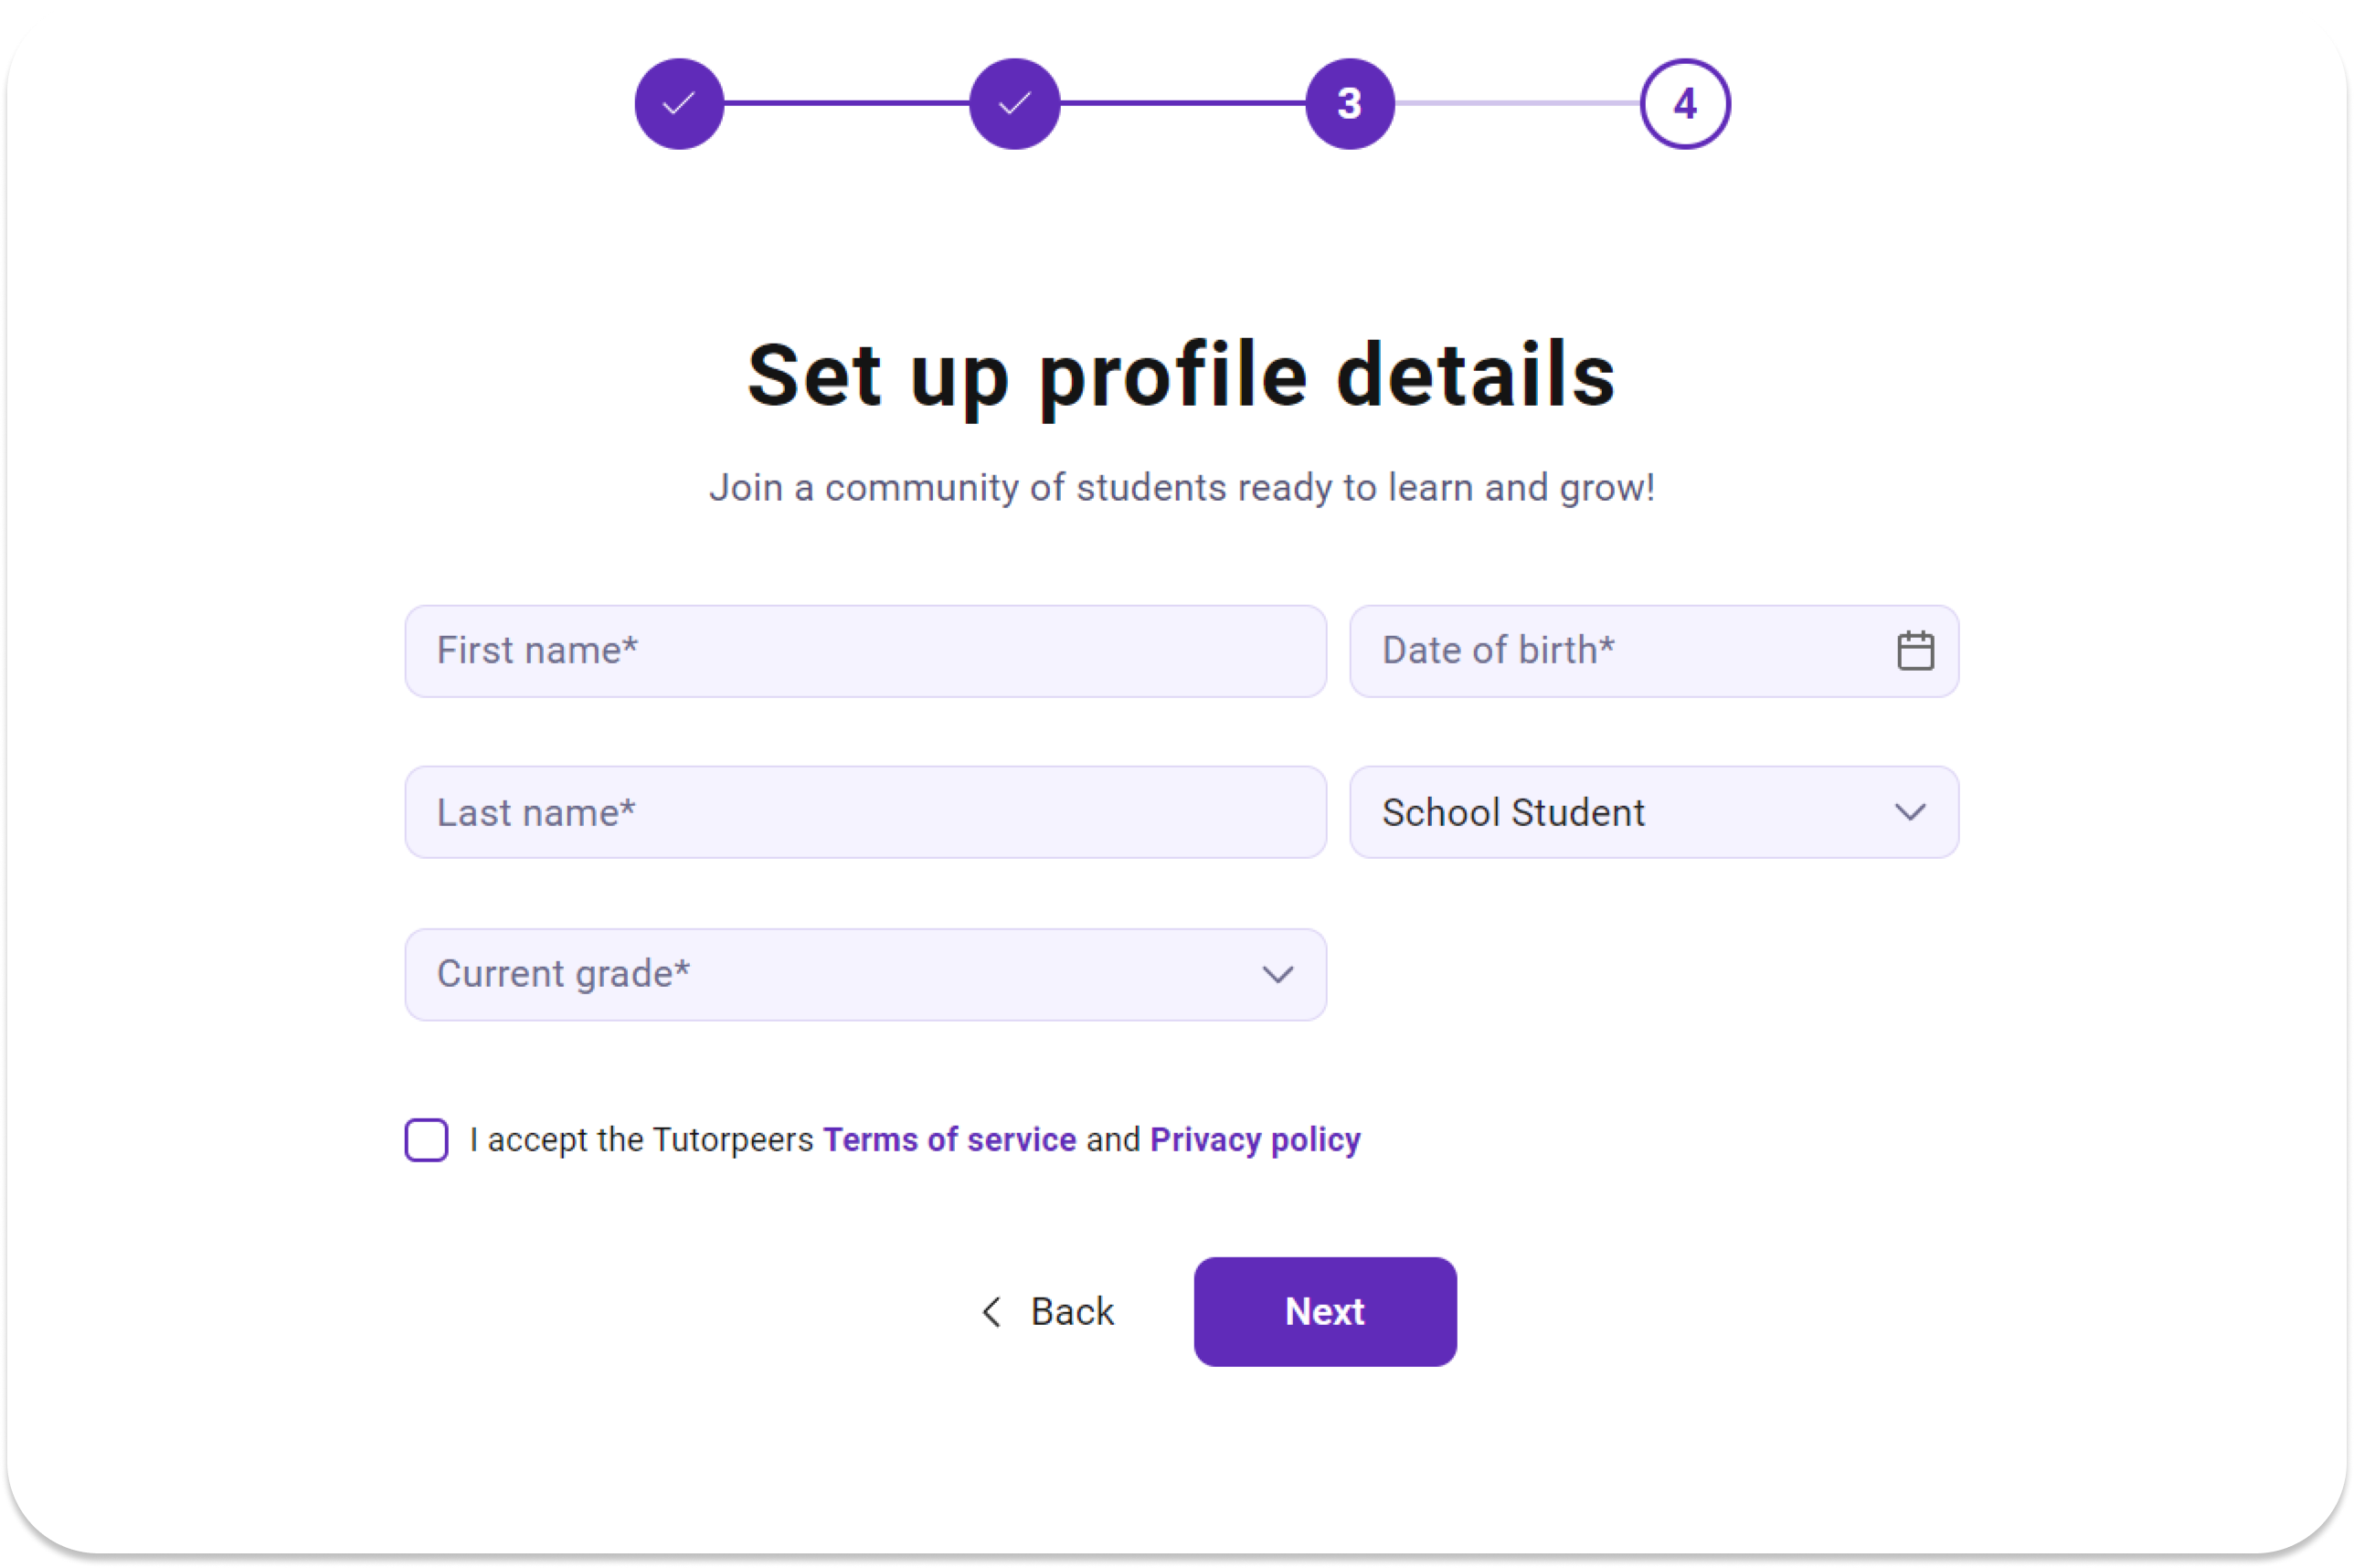Go Back to the previous step

(x=1046, y=1311)
